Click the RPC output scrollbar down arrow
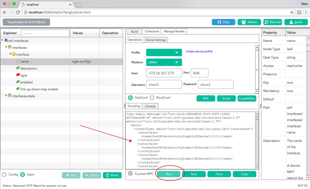 pyautogui.click(x=257, y=167)
